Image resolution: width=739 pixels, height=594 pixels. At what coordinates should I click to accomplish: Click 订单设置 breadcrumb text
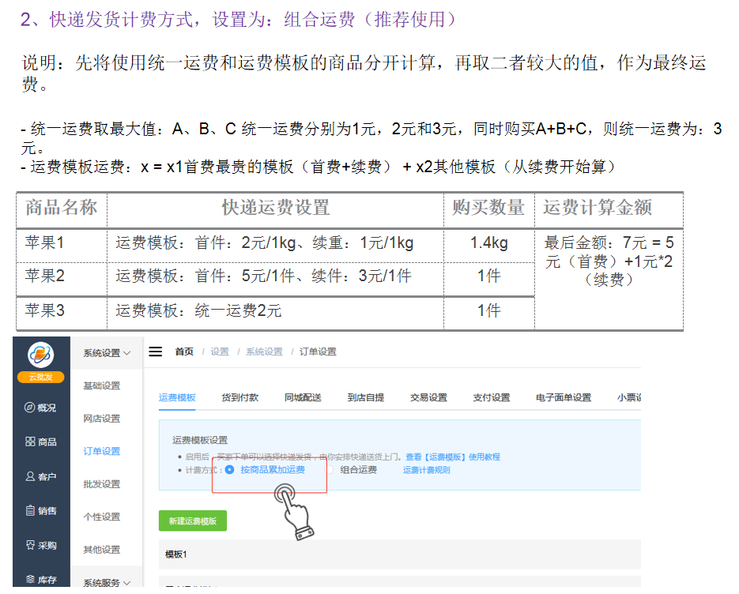click(319, 352)
